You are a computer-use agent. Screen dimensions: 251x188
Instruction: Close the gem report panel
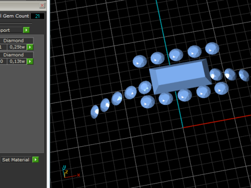point(42,5)
